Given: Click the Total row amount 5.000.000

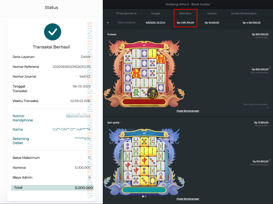Looking at the screenshot, I should pos(84,188).
